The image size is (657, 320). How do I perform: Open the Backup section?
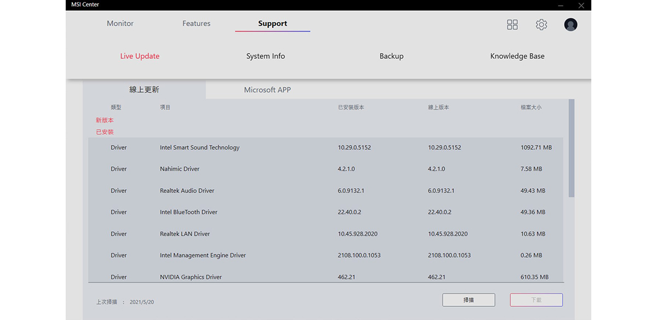click(x=391, y=56)
